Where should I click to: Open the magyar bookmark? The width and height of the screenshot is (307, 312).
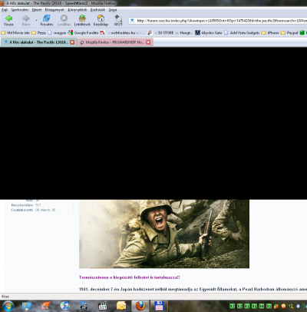click(x=57, y=33)
